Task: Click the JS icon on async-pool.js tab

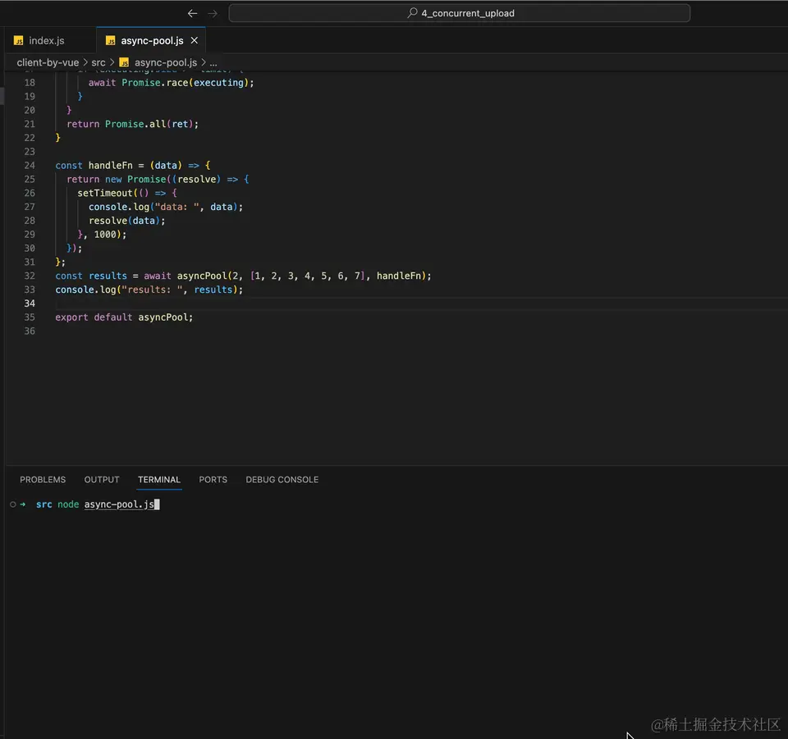Action: pyautogui.click(x=111, y=41)
